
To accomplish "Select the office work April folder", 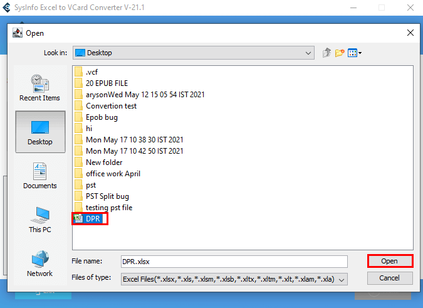I will click(x=107, y=174).
